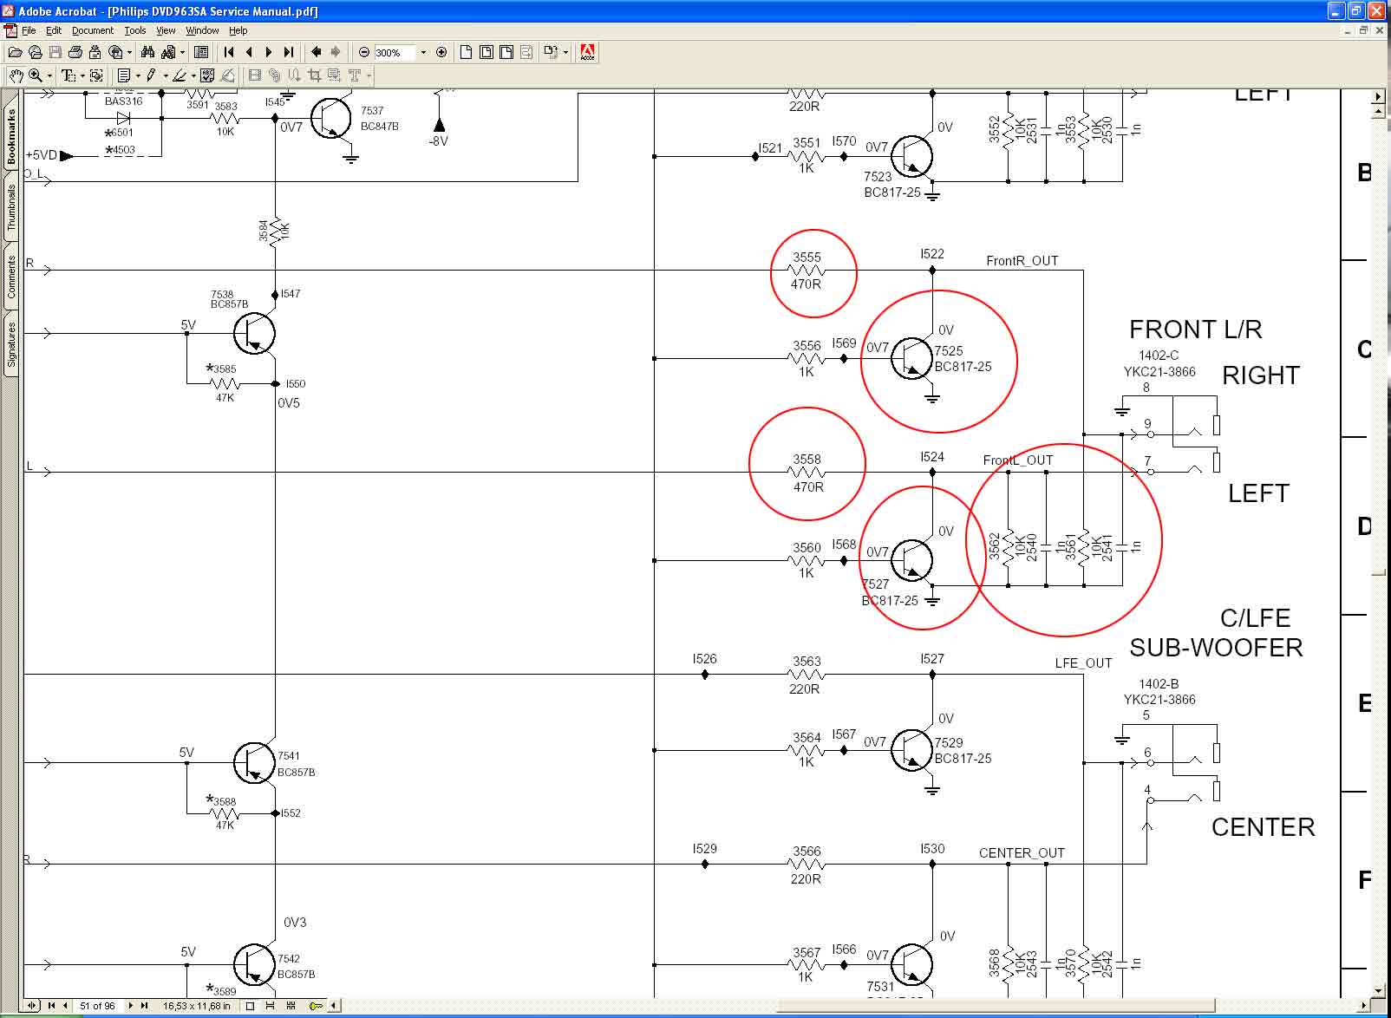This screenshot has height=1018, width=1391.
Task: Click status bar first page button
Action: coord(51,1006)
